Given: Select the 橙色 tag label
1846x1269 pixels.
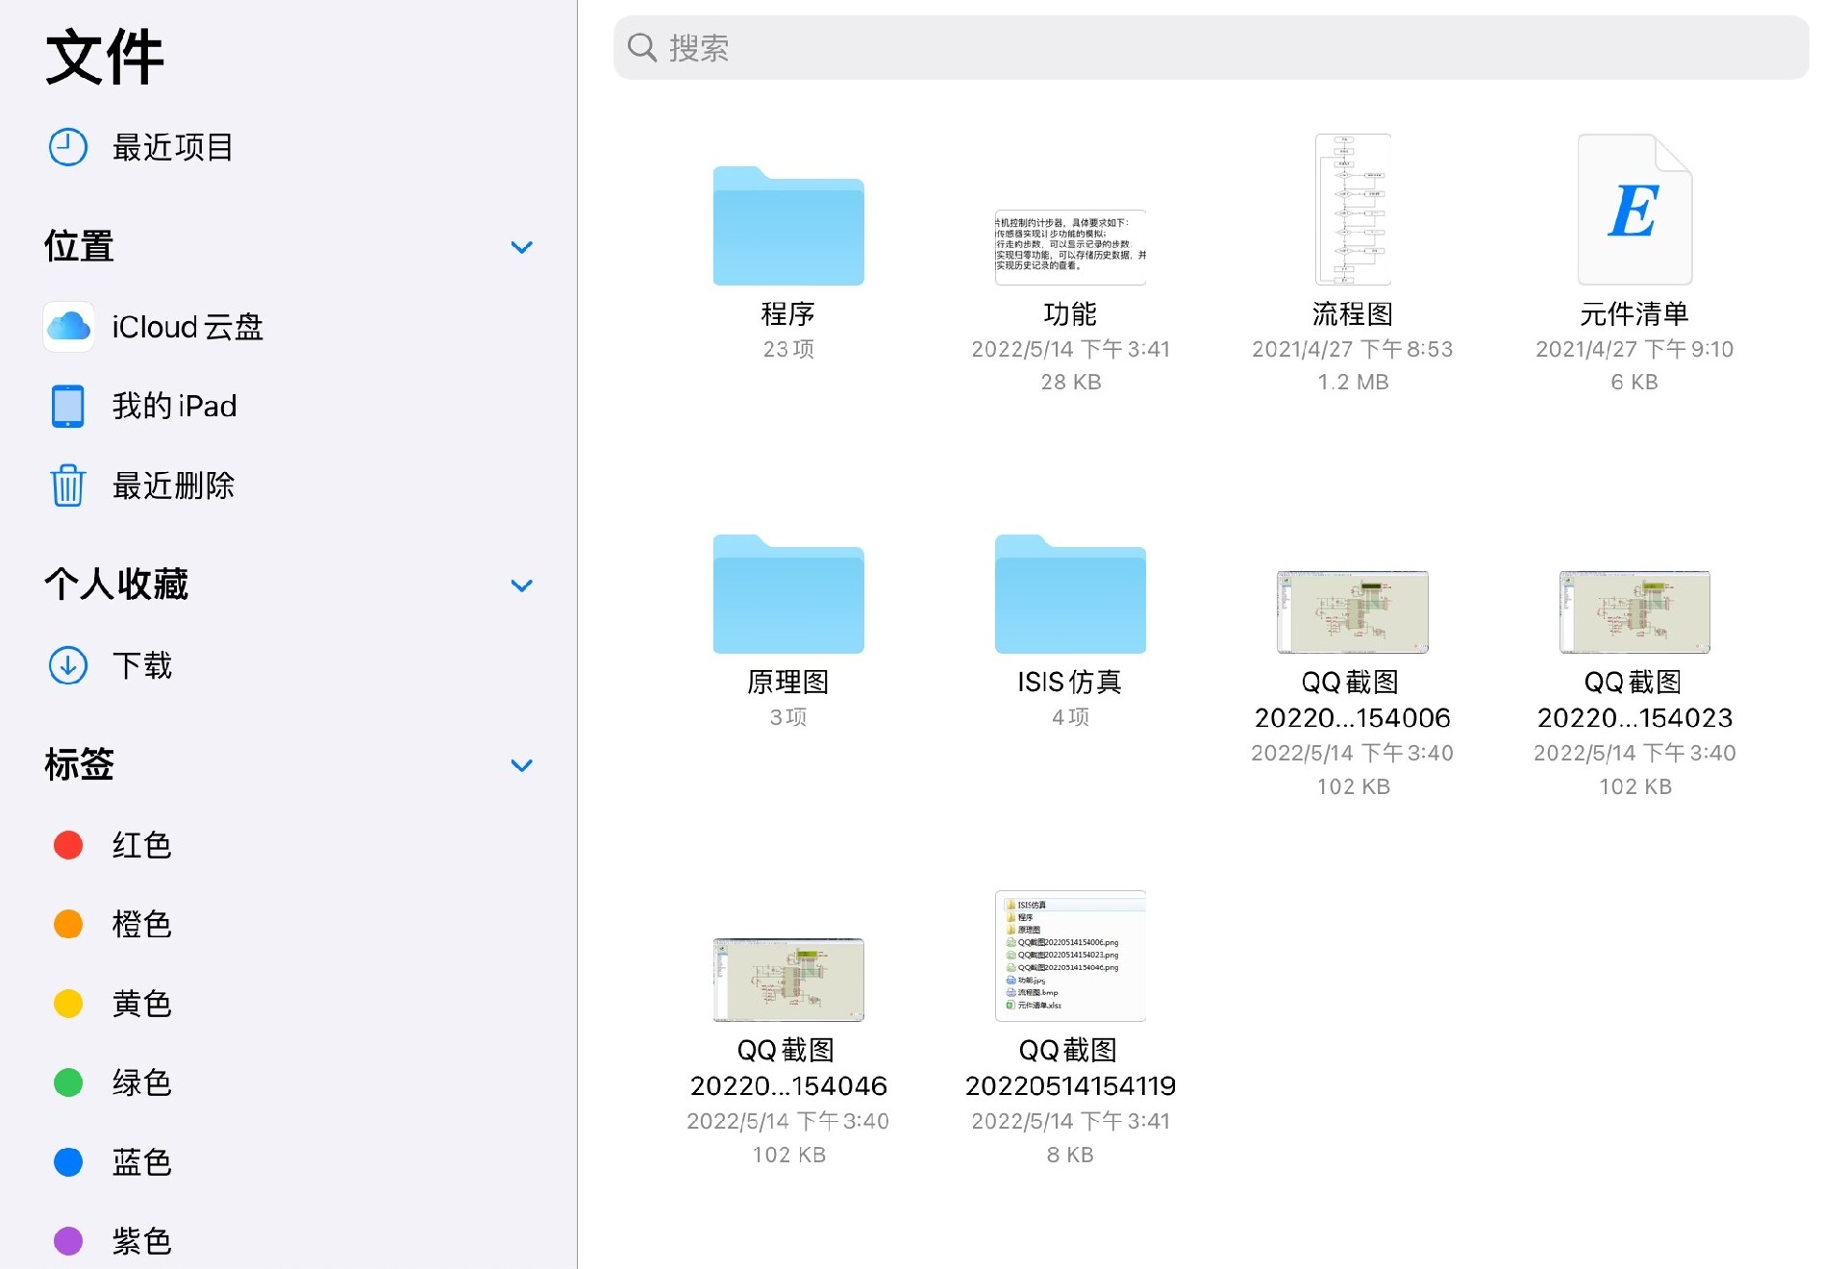Looking at the screenshot, I should (141, 924).
